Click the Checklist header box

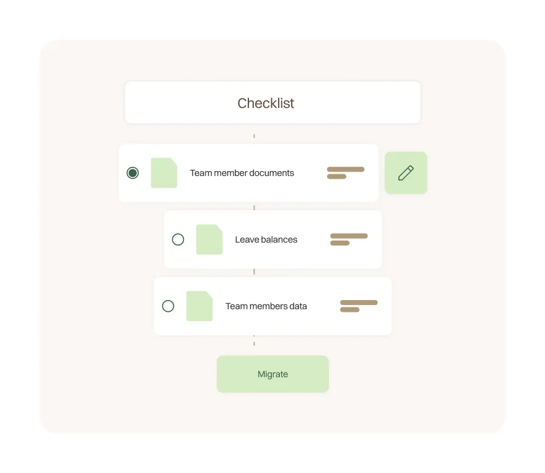[272, 103]
